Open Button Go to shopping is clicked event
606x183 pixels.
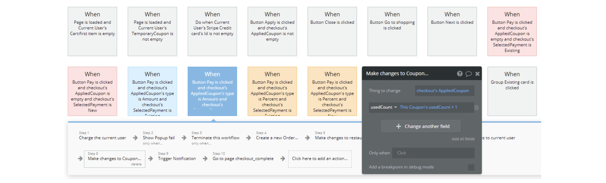(392, 31)
